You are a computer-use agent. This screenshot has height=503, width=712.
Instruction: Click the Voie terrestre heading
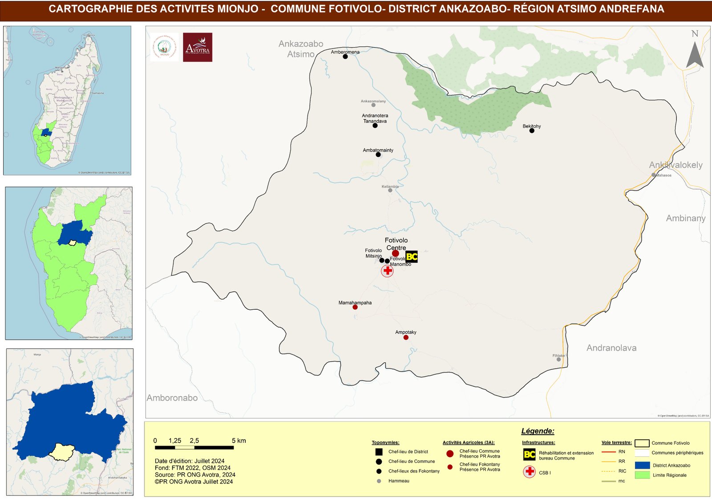(x=616, y=442)
